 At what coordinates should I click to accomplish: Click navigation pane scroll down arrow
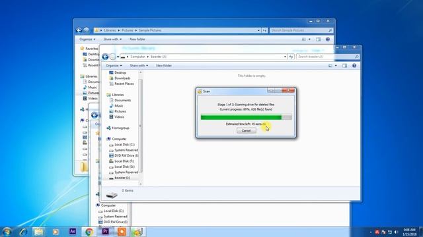pos(140,184)
